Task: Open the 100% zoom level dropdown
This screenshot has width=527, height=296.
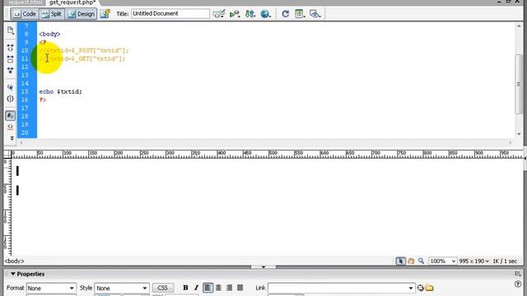Action: 443,261
